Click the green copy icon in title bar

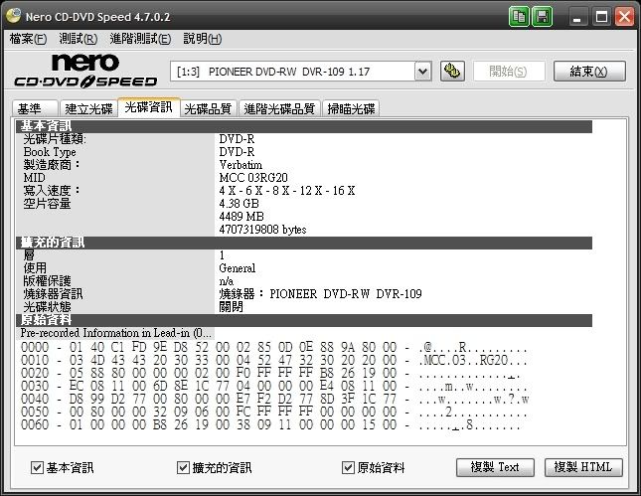520,17
